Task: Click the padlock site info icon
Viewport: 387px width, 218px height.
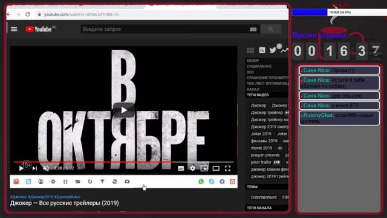Action: point(39,15)
